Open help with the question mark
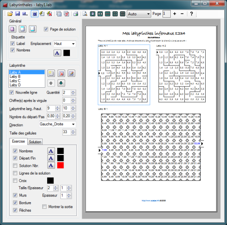This screenshot has height=225, width=227. pyautogui.click(x=192, y=14)
